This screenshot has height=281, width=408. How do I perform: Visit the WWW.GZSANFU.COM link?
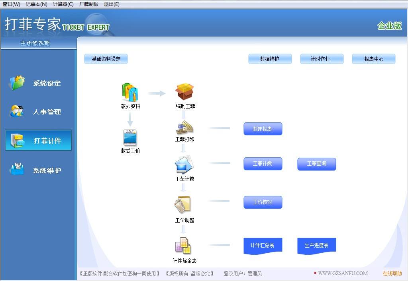click(x=343, y=273)
